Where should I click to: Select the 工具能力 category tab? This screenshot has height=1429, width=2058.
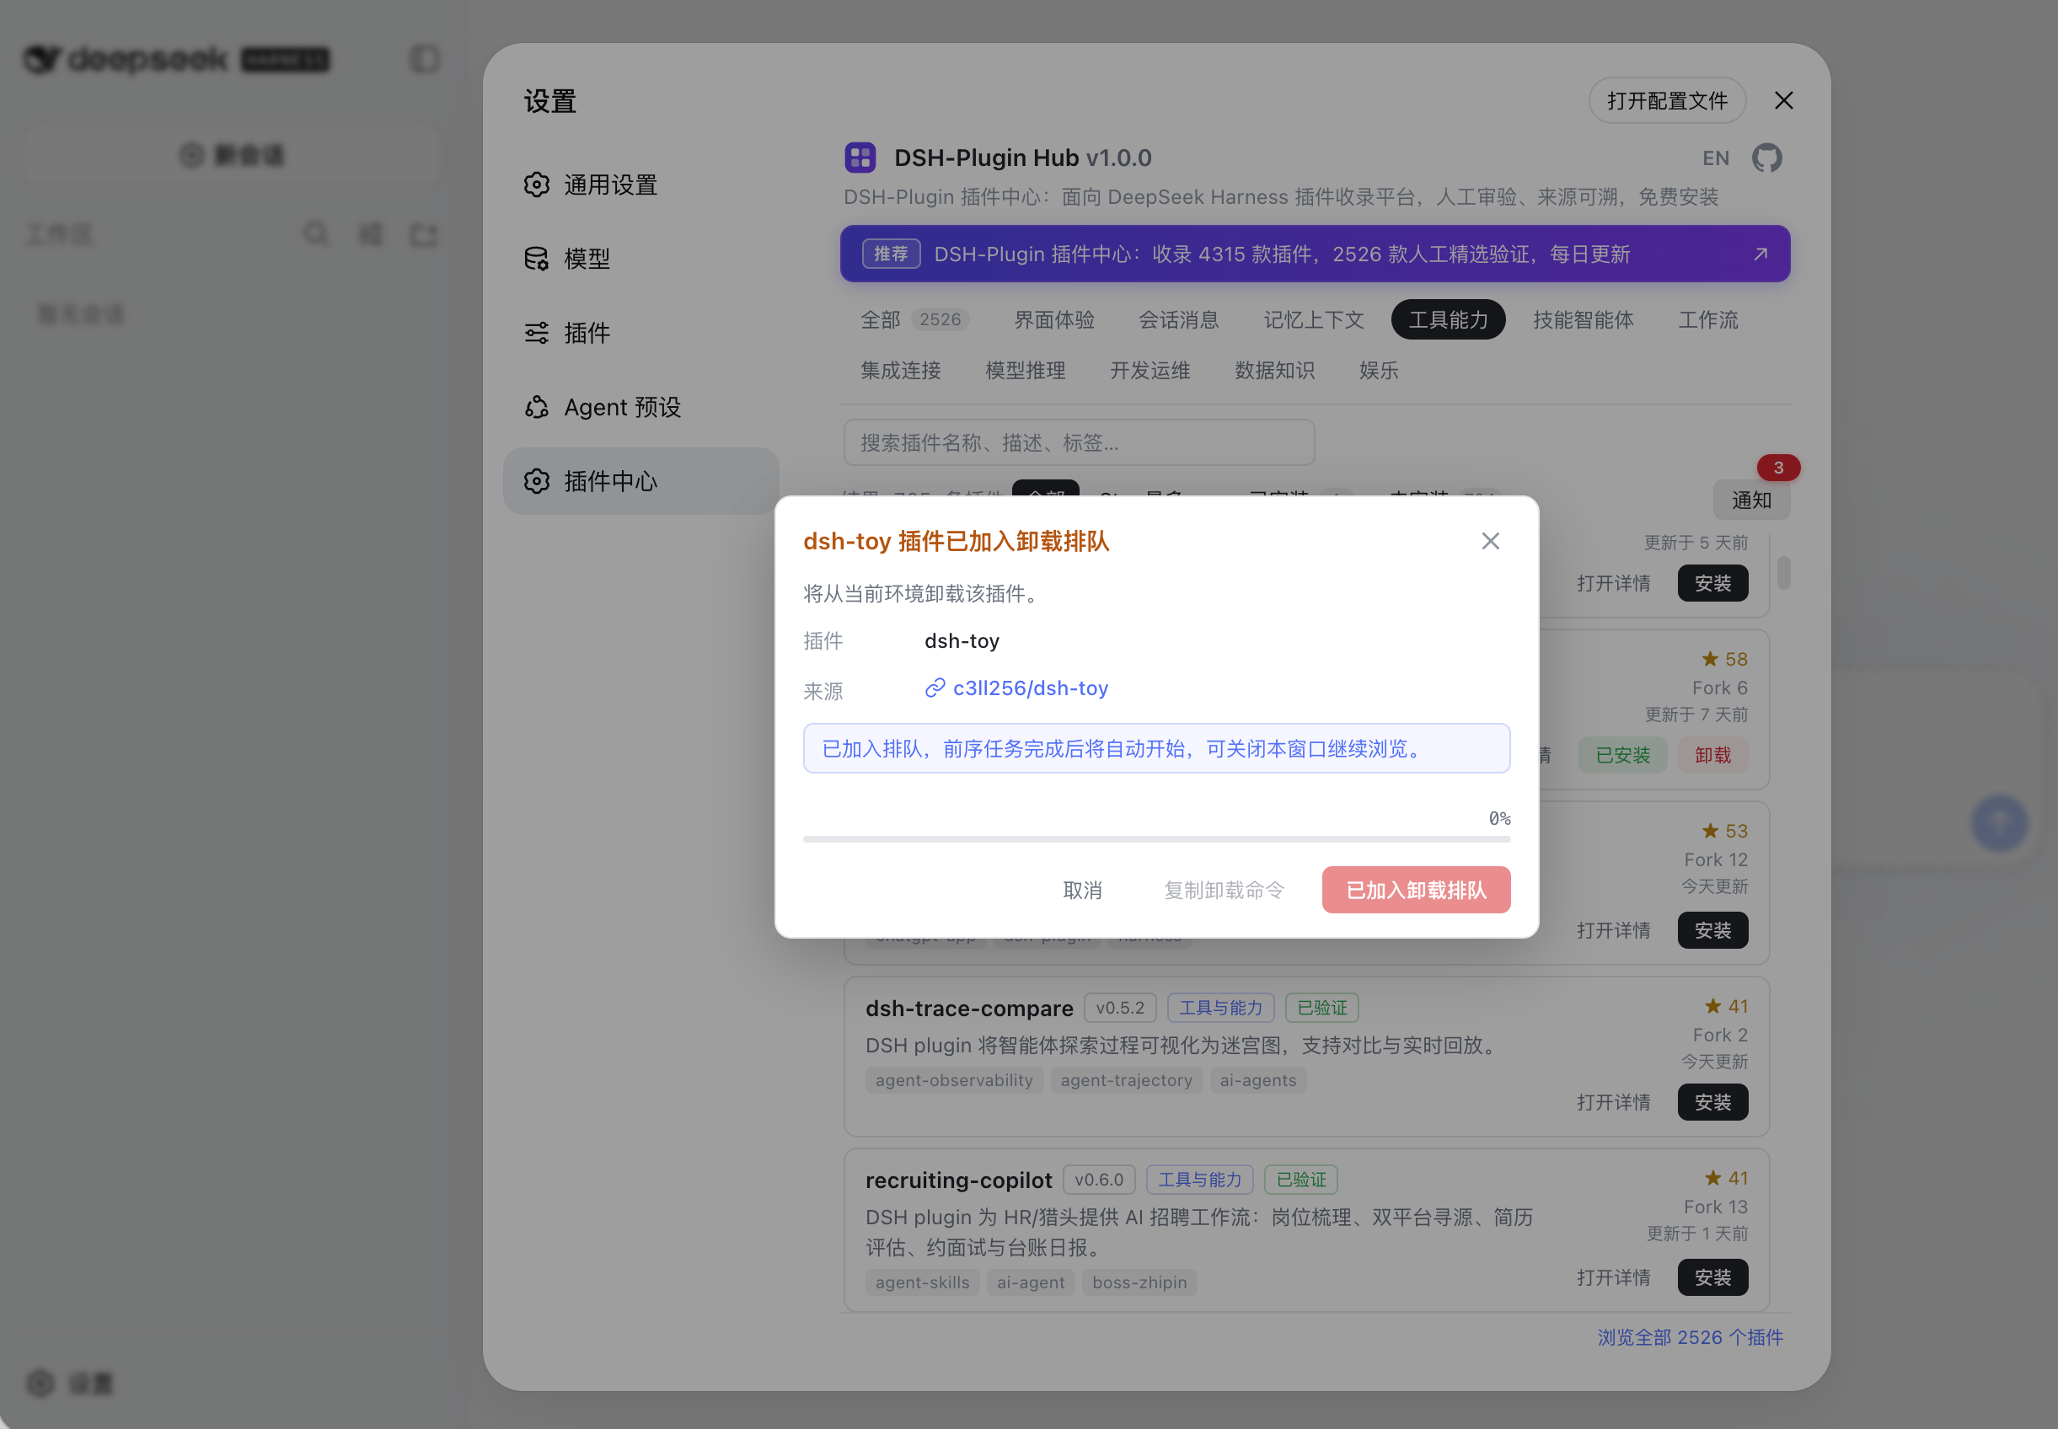click(1448, 319)
